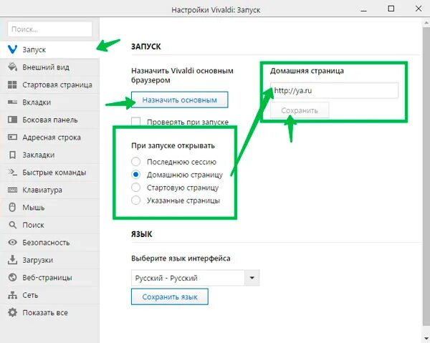The width and height of the screenshot is (430, 343).
Task: Select Показать все in sidebar
Action: tap(49, 313)
